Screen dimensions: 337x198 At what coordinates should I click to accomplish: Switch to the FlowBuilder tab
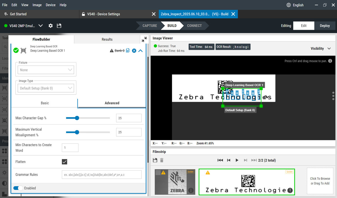tap(41, 39)
